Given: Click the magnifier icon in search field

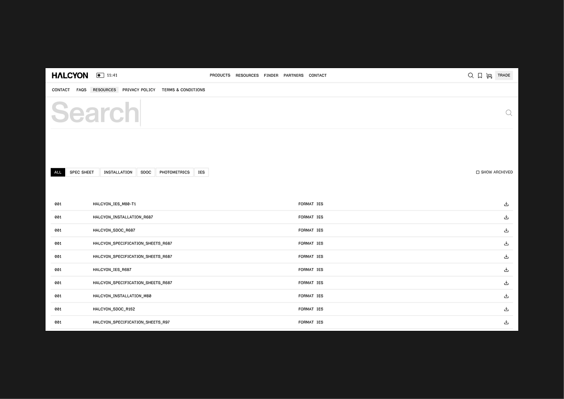Looking at the screenshot, I should (x=508, y=113).
